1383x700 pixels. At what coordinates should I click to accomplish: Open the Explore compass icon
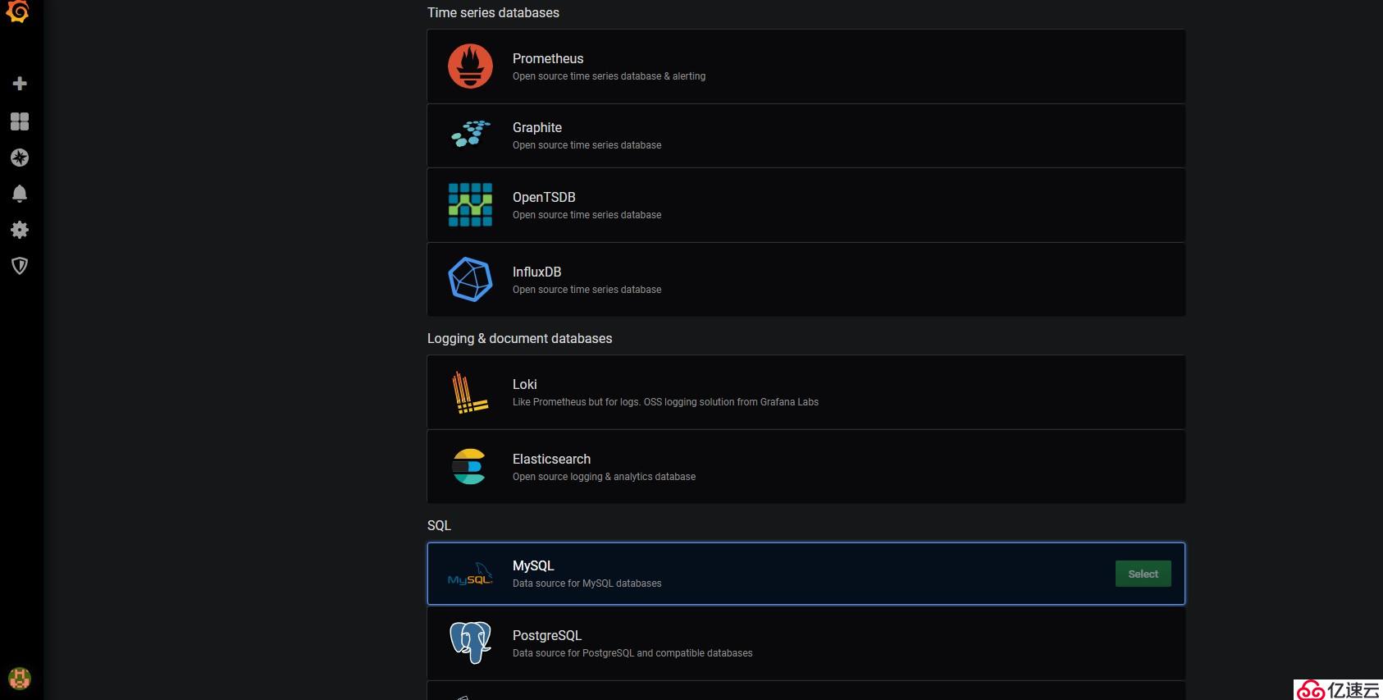pyautogui.click(x=20, y=158)
